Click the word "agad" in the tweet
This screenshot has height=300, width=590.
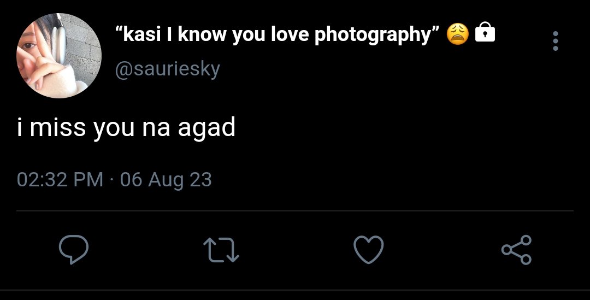click(x=206, y=128)
